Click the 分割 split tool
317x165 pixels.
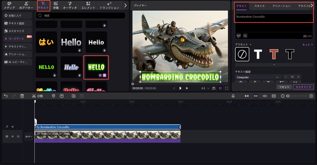click(x=37, y=96)
